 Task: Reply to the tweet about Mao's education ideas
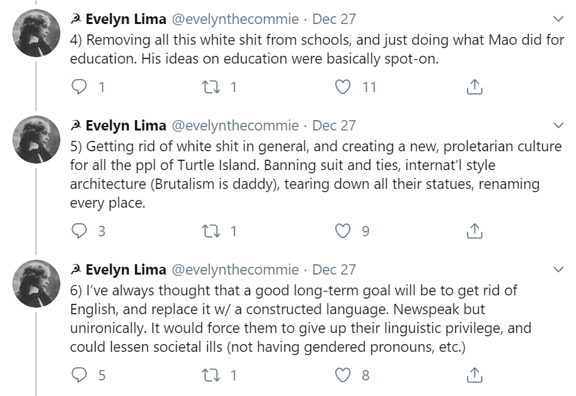[79, 86]
